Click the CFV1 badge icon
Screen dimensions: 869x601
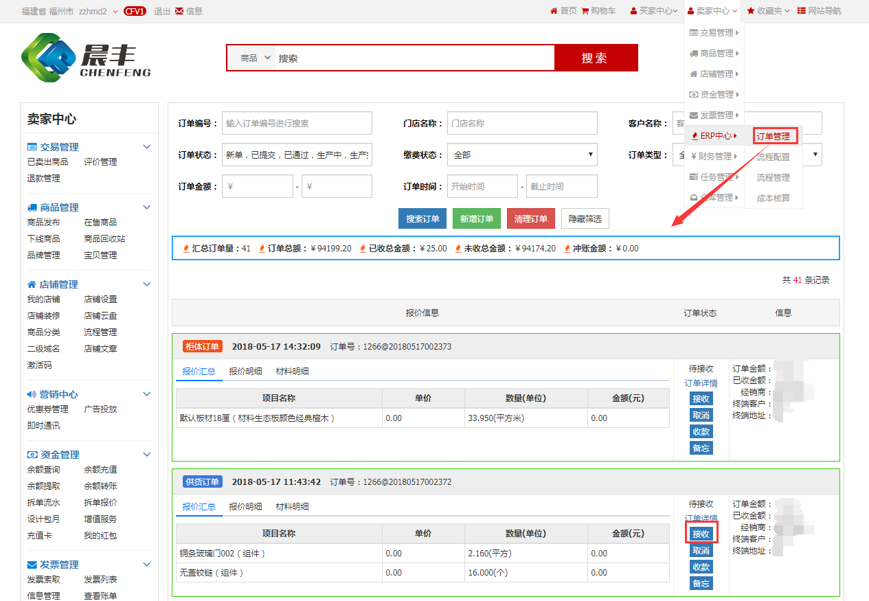click(135, 11)
